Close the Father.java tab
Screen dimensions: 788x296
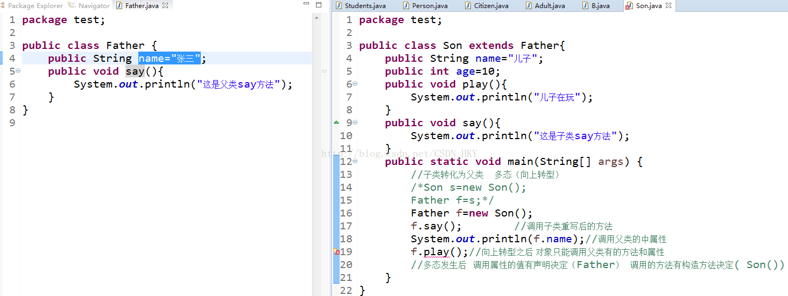coord(165,5)
